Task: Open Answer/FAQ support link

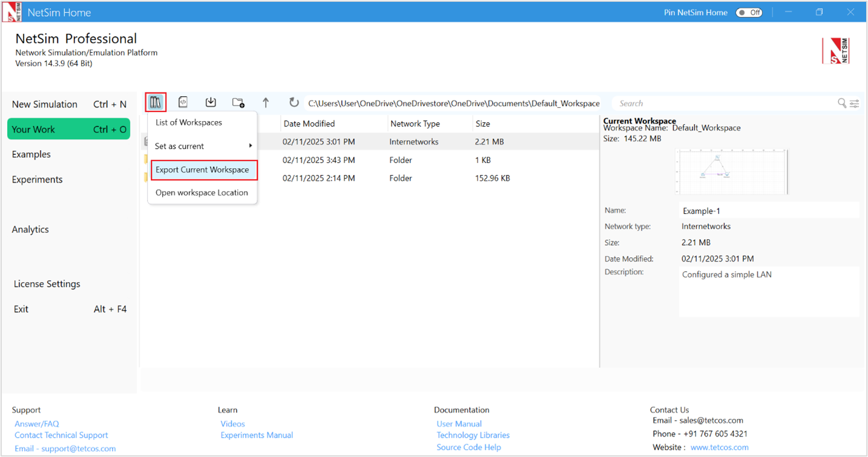Action: (37, 424)
